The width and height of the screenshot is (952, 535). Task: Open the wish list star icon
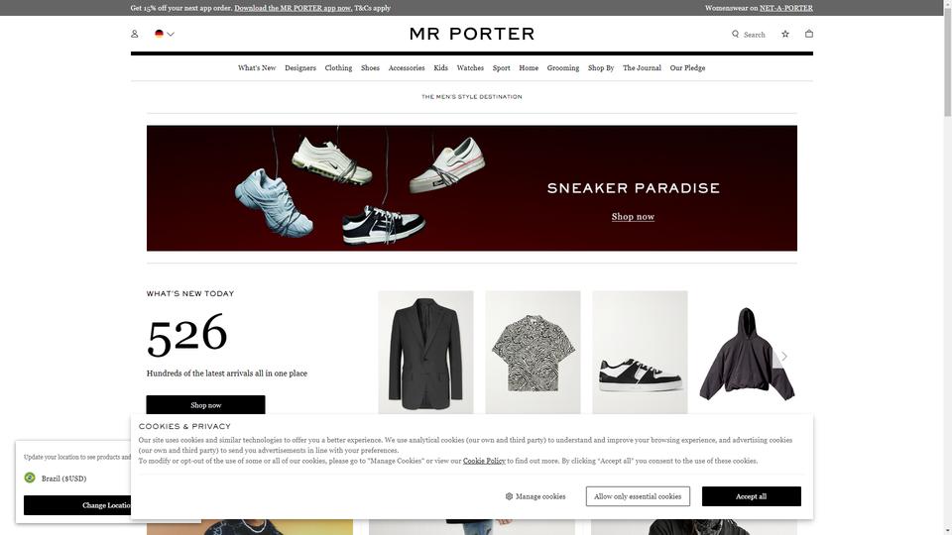pyautogui.click(x=785, y=34)
